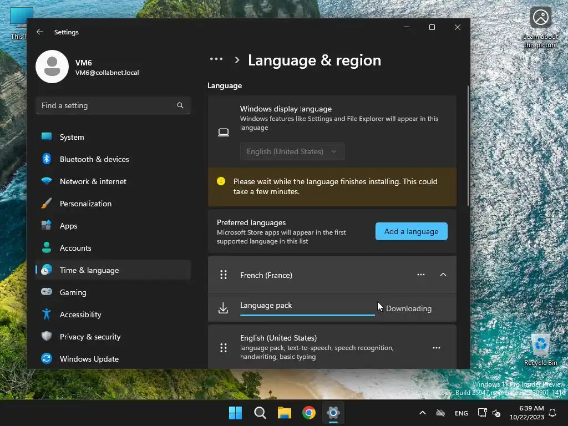The image size is (568, 426).
Task: Collapse the French (France) entry
Action: coord(443,275)
